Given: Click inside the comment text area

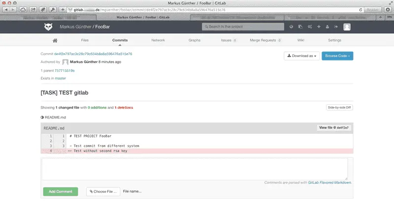Looking at the screenshot, I should coord(195,169).
